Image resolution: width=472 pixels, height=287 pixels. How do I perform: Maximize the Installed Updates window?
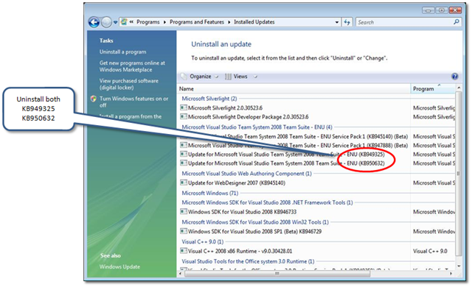pyautogui.click(x=442, y=10)
